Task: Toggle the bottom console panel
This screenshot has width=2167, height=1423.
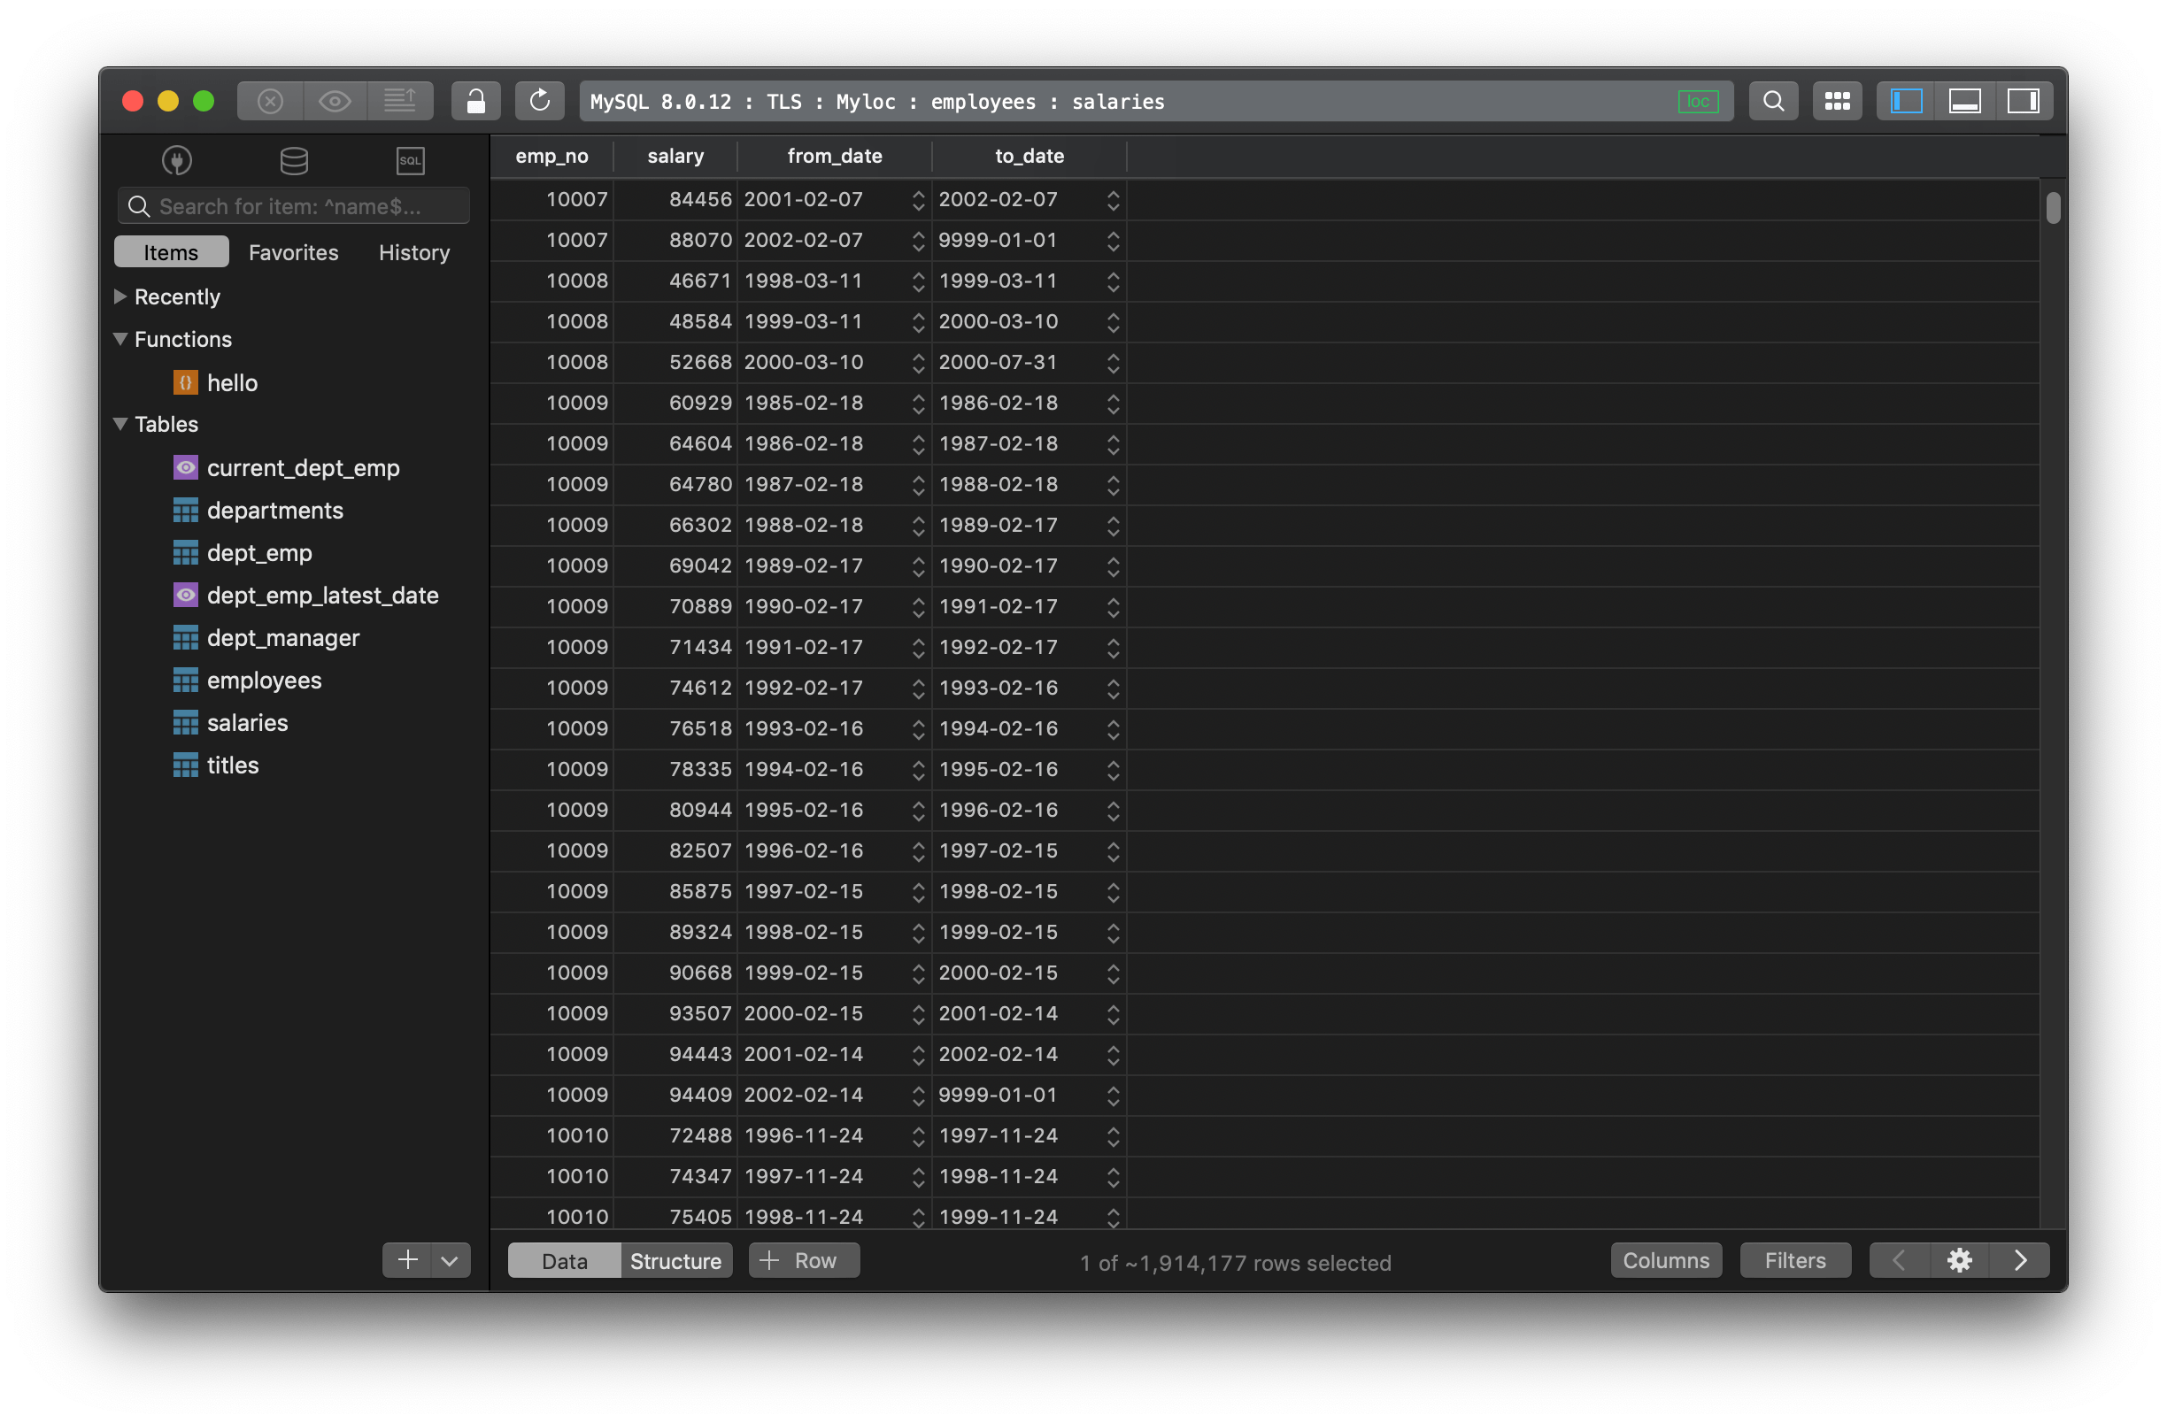Action: (x=1964, y=101)
